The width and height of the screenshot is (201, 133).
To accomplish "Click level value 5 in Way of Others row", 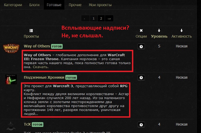I will (159, 46).
